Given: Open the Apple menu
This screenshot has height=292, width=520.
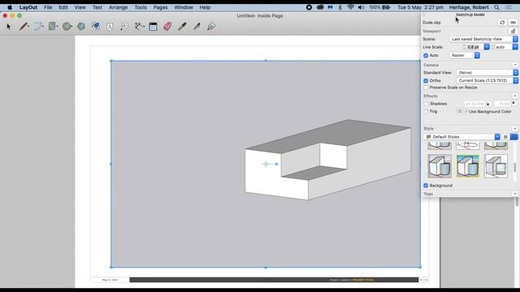Looking at the screenshot, I should click(x=10, y=7).
